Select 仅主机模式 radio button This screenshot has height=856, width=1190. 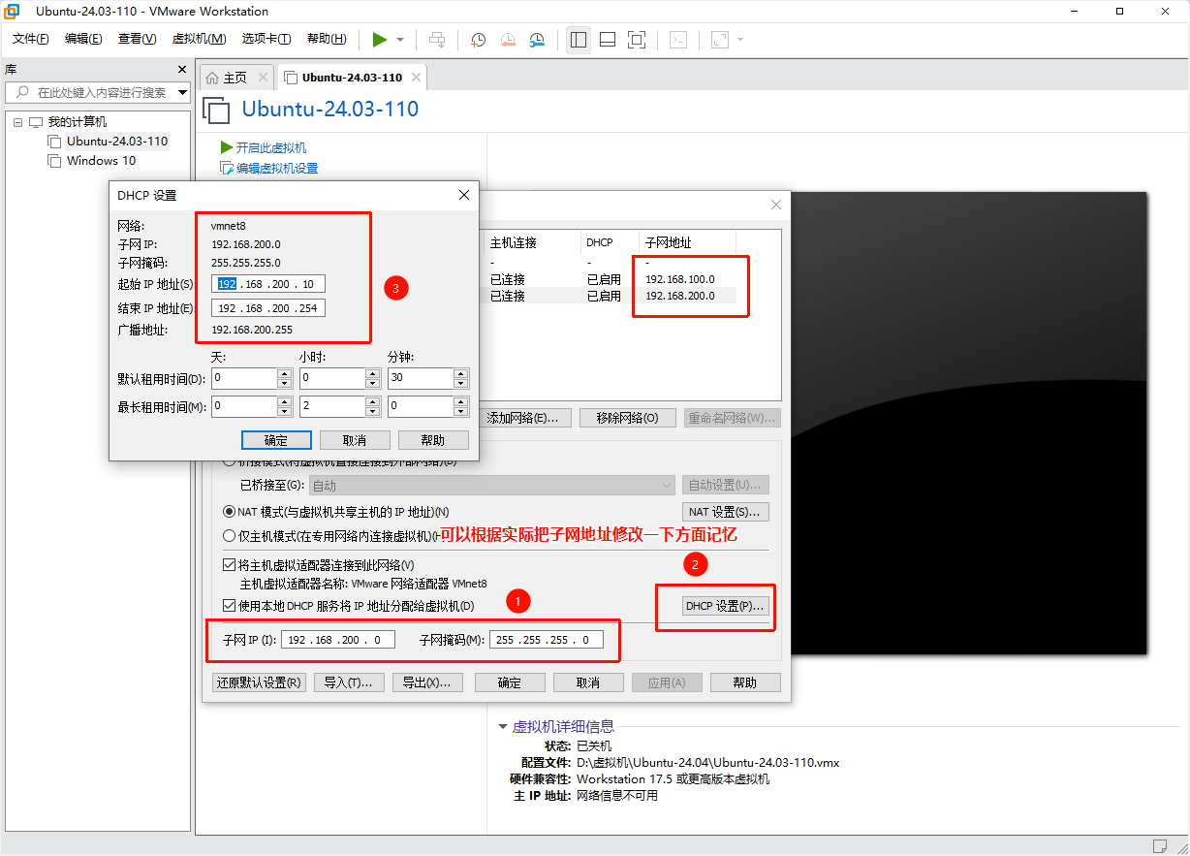pyautogui.click(x=230, y=535)
